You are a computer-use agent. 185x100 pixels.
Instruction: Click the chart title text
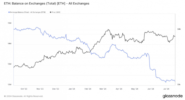point(47,3)
